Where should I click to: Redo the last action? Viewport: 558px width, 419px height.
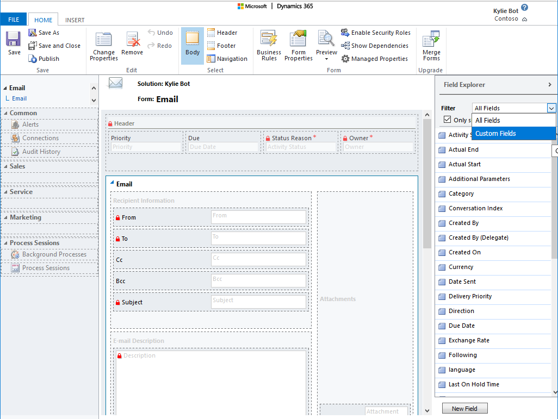click(x=159, y=46)
